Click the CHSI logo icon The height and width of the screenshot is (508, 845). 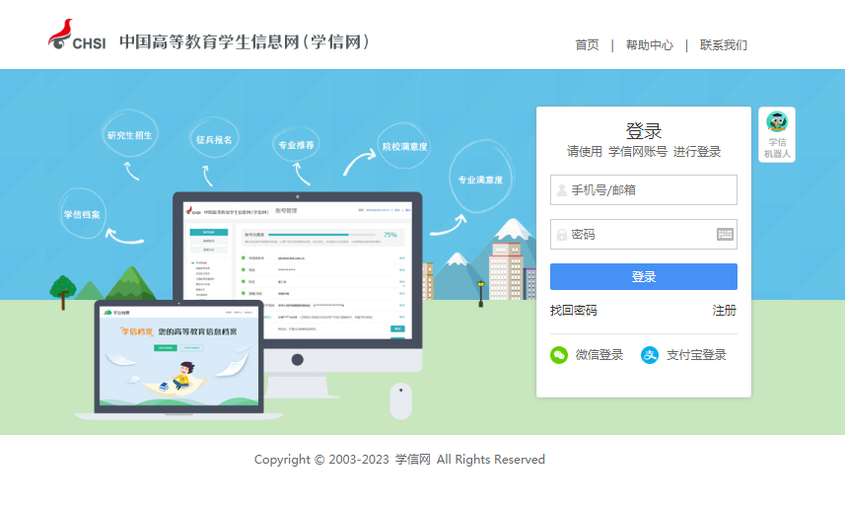tap(61, 37)
